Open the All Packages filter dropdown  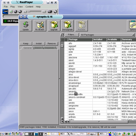pyautogui.click(x=108, y=35)
